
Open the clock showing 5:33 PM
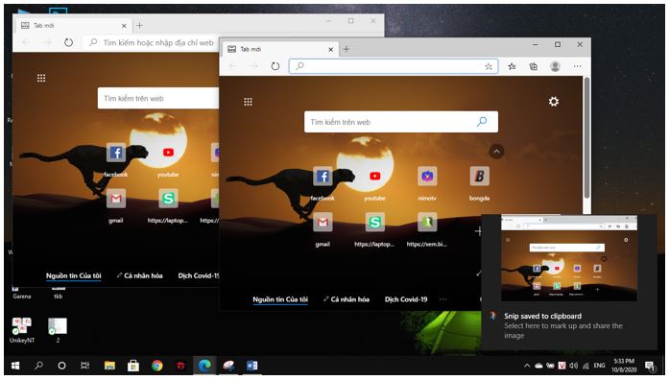624,366
